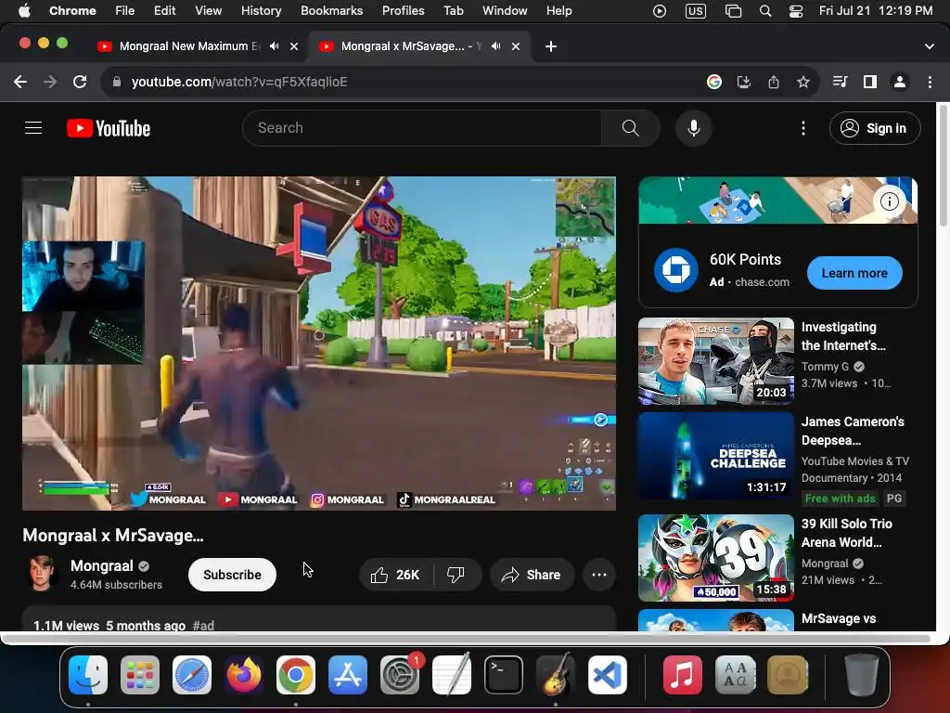
Task: Dislike the video with thumbs down
Action: point(456,575)
